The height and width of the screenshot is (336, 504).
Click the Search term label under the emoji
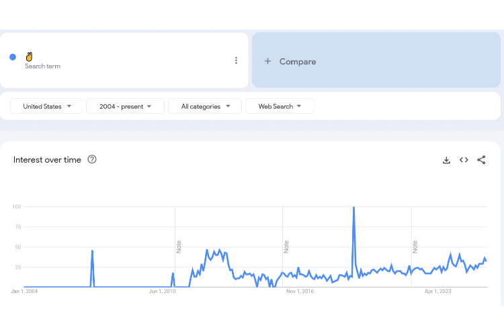pyautogui.click(x=42, y=67)
